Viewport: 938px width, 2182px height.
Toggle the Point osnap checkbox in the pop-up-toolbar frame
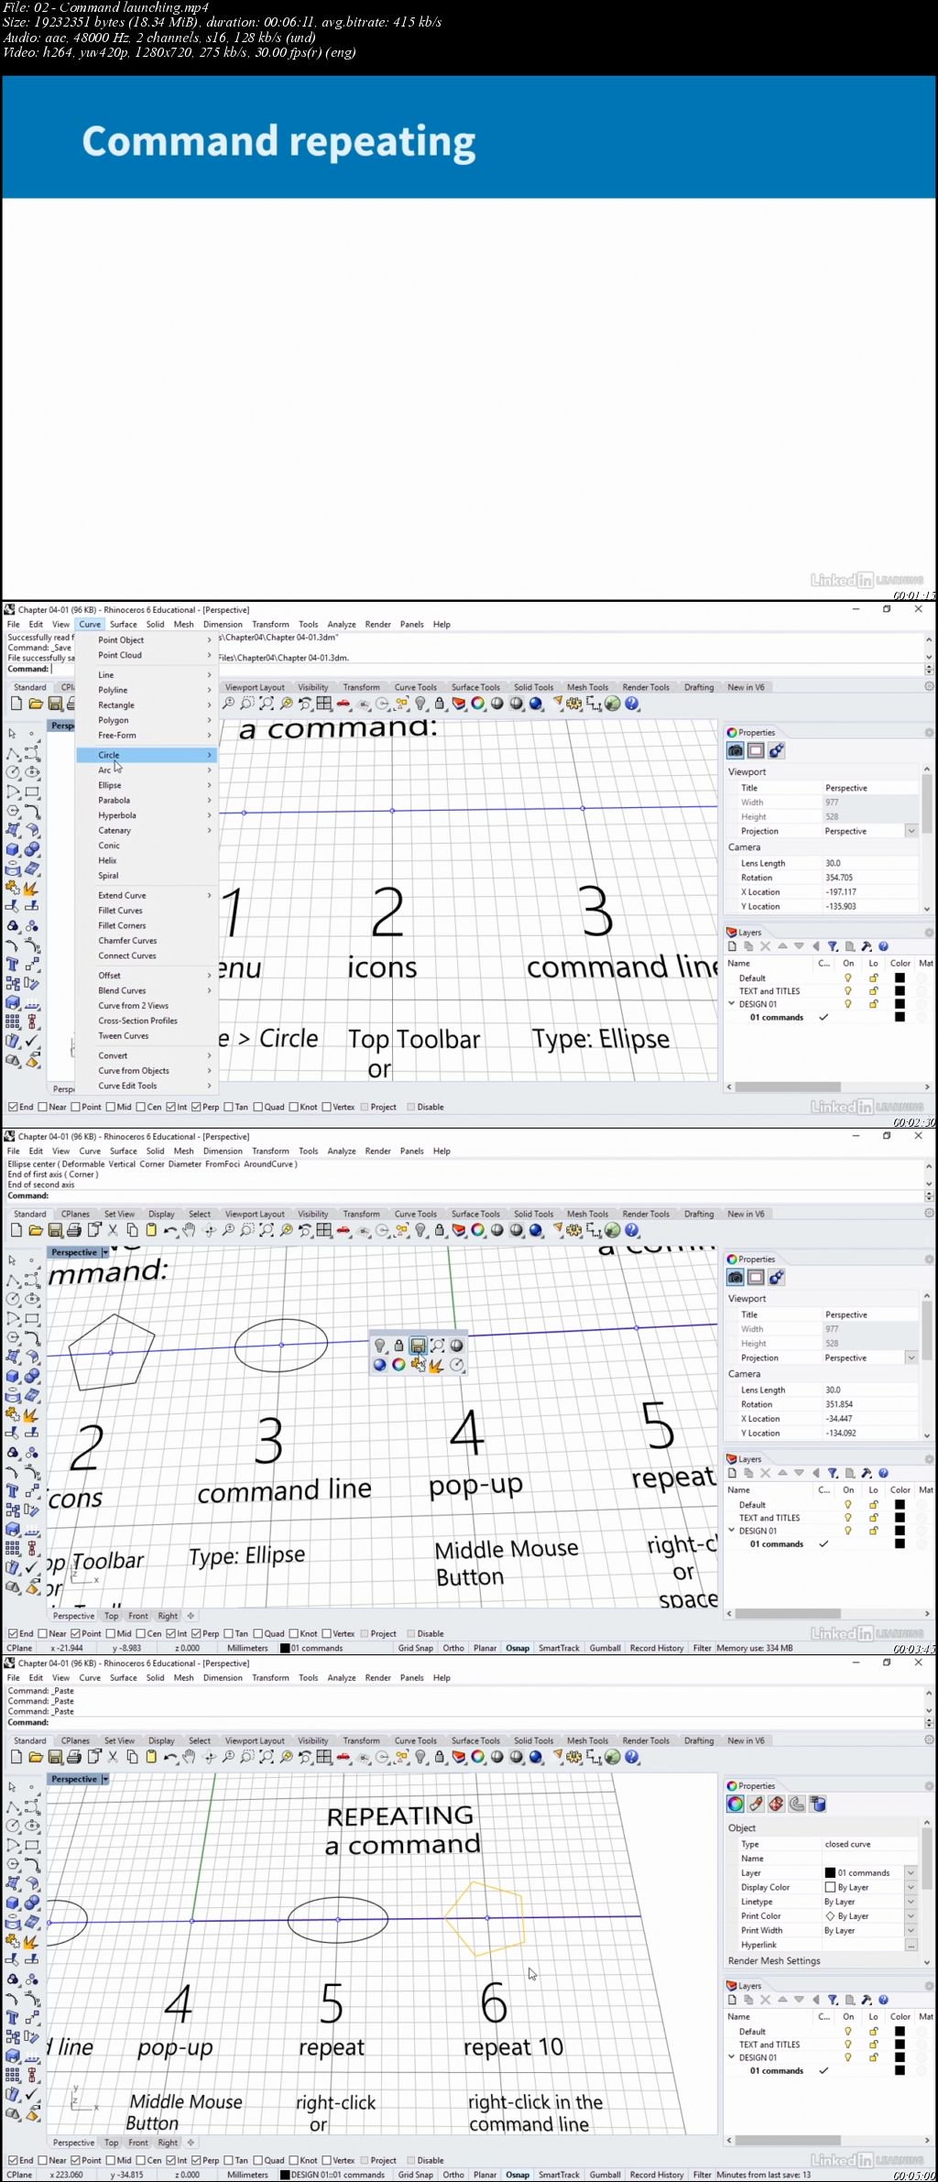(76, 1633)
